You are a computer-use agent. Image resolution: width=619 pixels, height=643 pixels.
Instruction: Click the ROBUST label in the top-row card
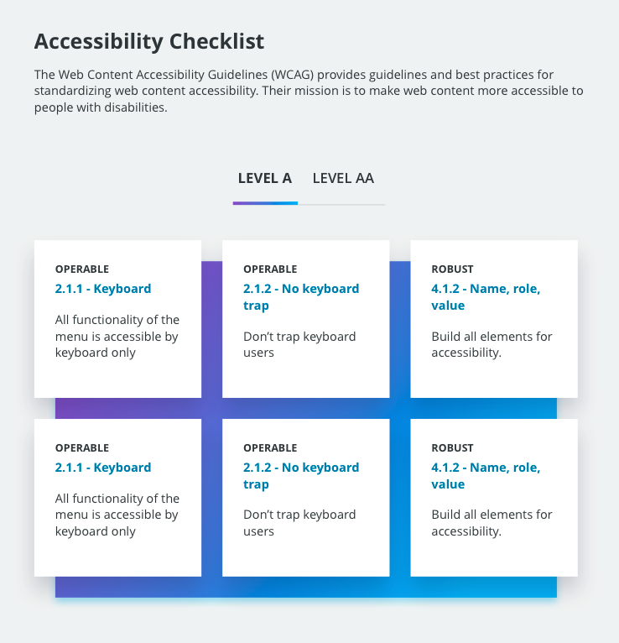click(x=452, y=269)
